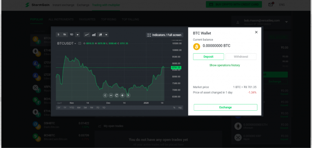
Task: Select the line chart style icon
Action: tap(87, 35)
